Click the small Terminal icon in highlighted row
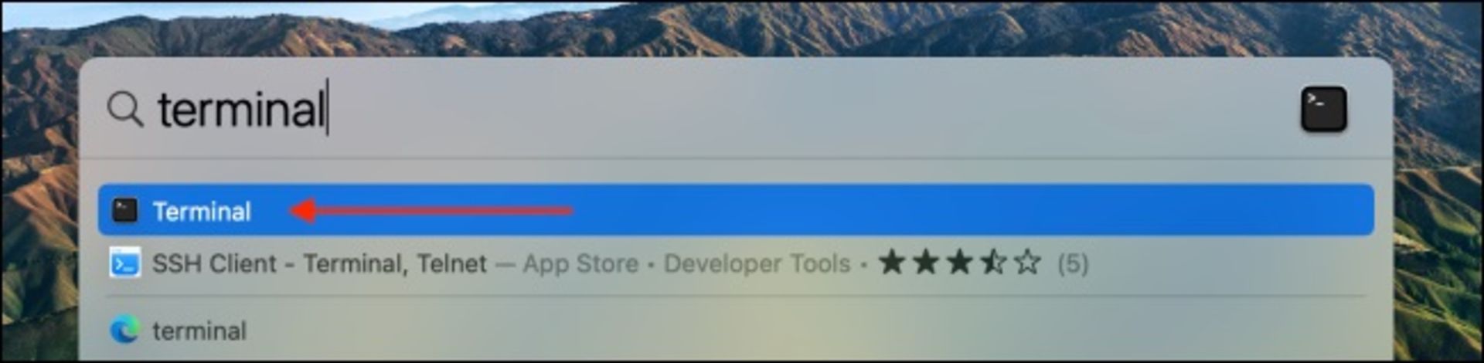1484x363 pixels. click(x=124, y=210)
